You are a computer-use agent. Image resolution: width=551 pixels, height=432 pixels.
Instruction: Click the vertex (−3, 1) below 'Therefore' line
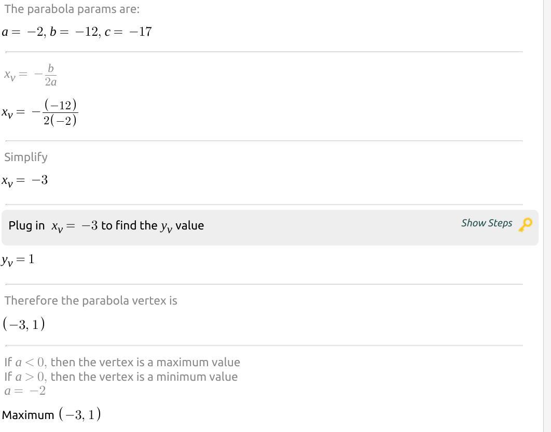coord(24,324)
